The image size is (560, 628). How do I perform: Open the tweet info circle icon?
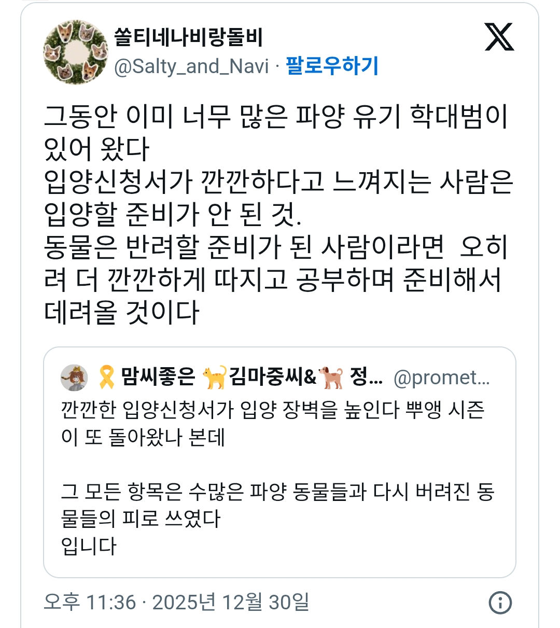[x=500, y=603]
